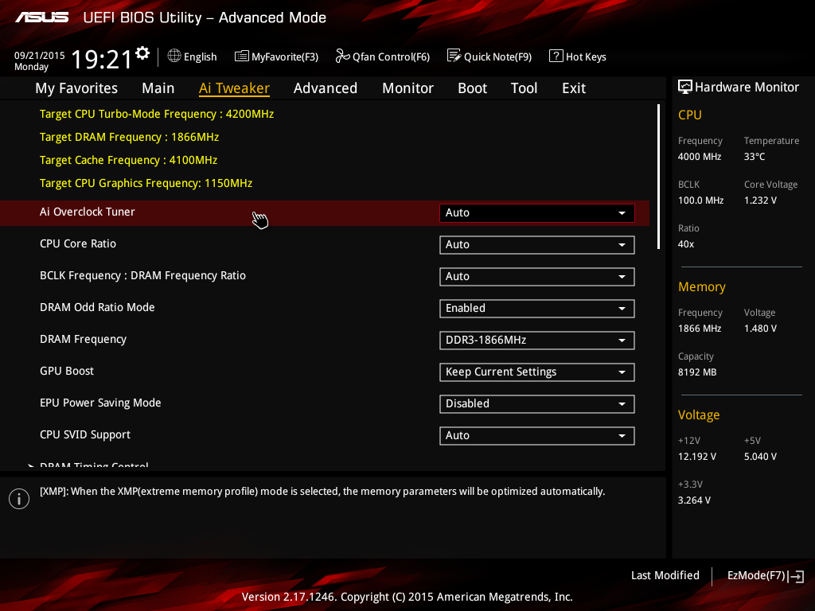Click the CPU temperature value 33°C
Viewport: 815px width, 611px height.
pyautogui.click(x=755, y=157)
